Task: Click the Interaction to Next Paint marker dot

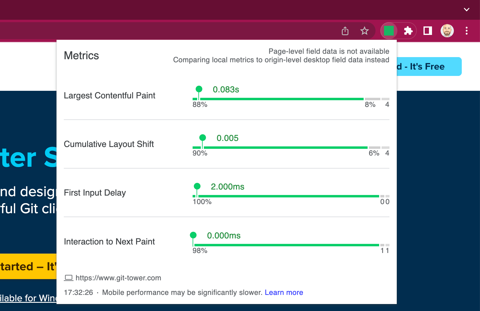Action: [193, 235]
